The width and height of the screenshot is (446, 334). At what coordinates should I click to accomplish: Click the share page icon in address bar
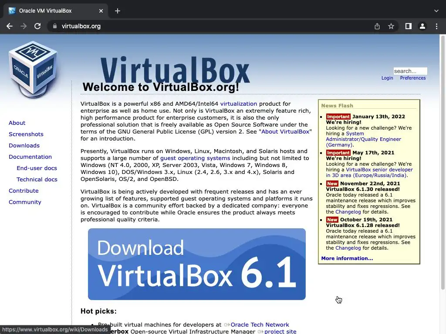(x=377, y=26)
